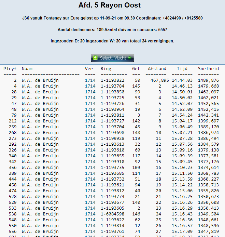Open Ver link 1714 in row Plcyf 389

tap(90, 173)
